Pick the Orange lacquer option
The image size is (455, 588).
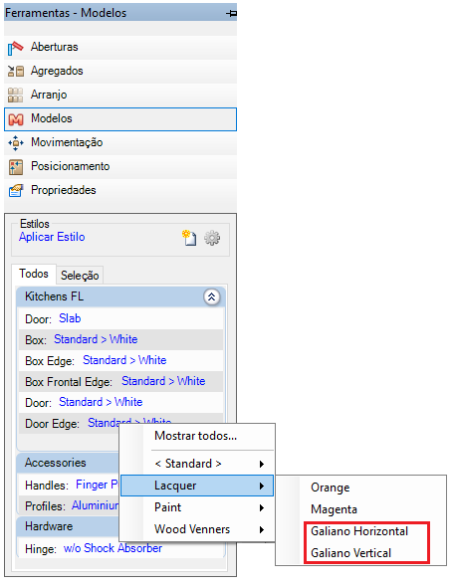tap(331, 488)
